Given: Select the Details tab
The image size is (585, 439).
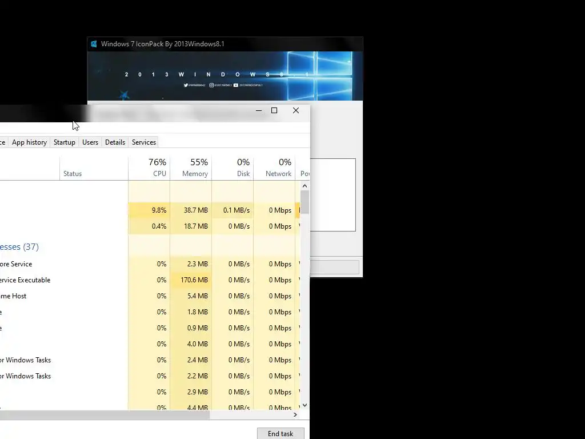Looking at the screenshot, I should tap(115, 142).
